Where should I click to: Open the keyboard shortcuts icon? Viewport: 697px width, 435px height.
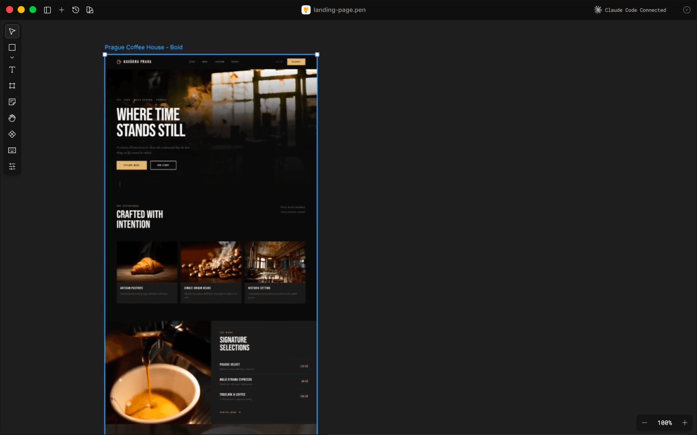point(12,150)
